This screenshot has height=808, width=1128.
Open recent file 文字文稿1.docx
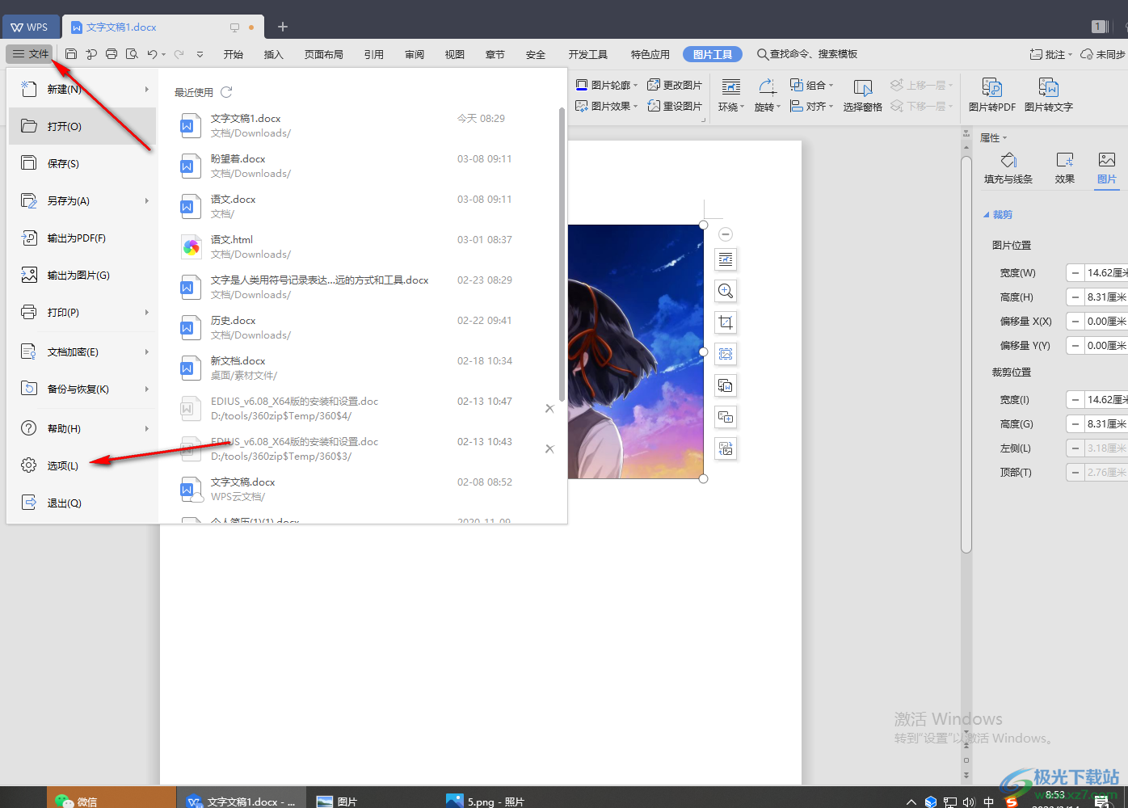tap(360, 126)
